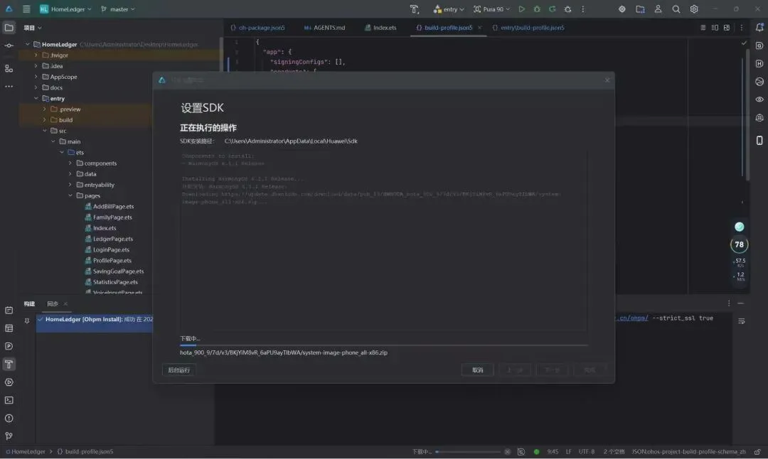Image resolution: width=768 pixels, height=459 pixels.
Task: Open the Log tool window icon
Action: tap(9, 310)
